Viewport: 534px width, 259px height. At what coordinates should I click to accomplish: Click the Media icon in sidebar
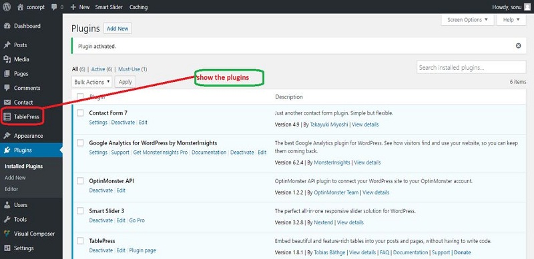(7, 59)
